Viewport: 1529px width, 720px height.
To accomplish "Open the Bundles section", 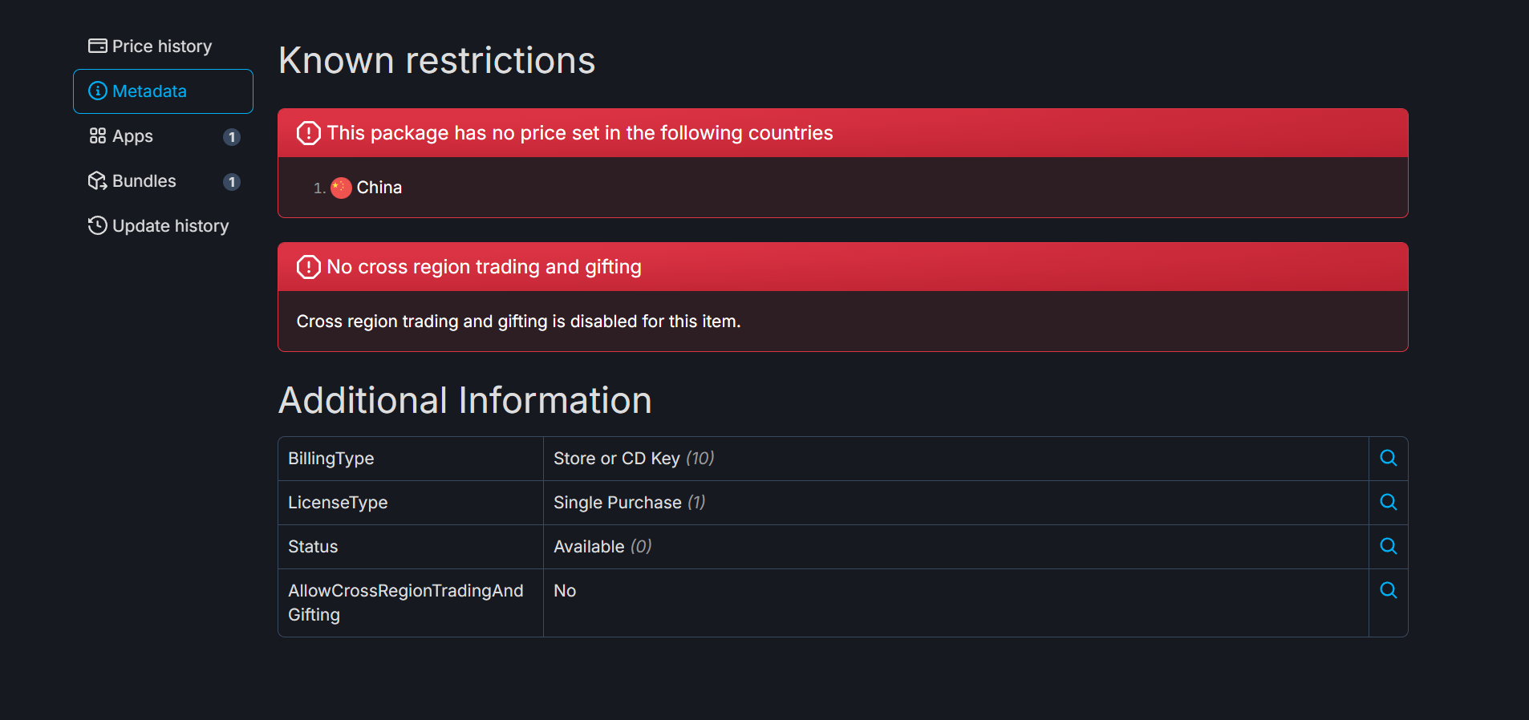I will 164,181.
